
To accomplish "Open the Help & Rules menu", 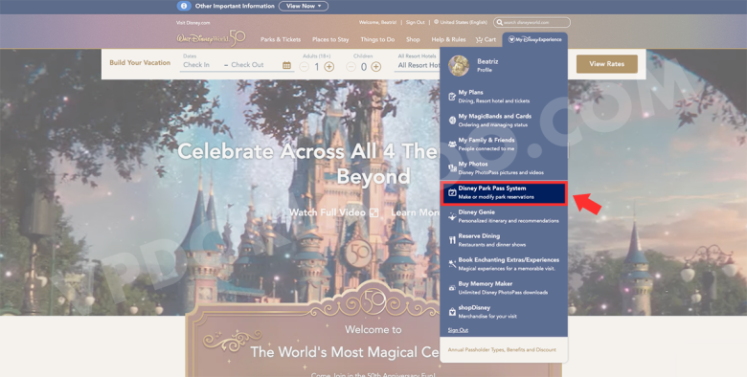I will [449, 39].
